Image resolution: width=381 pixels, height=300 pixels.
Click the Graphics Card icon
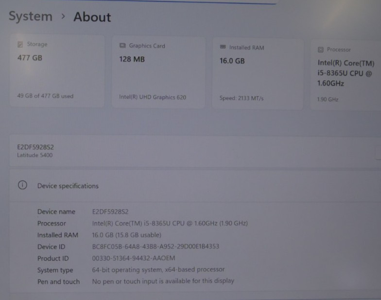[x=122, y=46]
